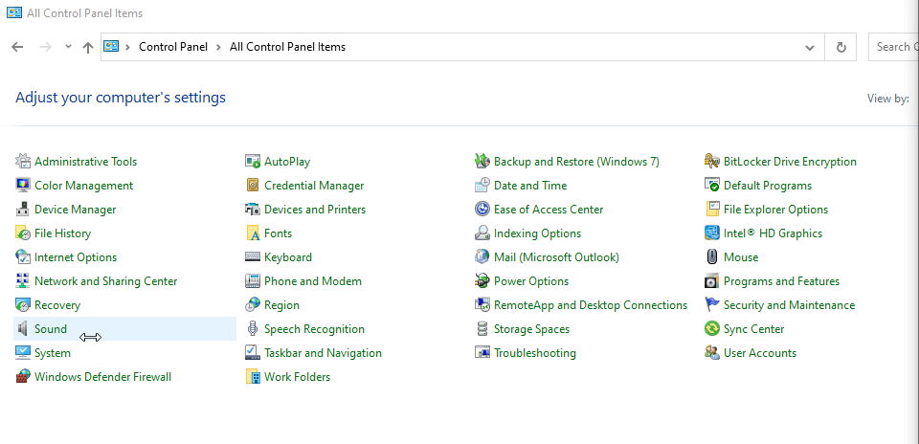Click the Storage Spaces disks icon

coord(482,328)
